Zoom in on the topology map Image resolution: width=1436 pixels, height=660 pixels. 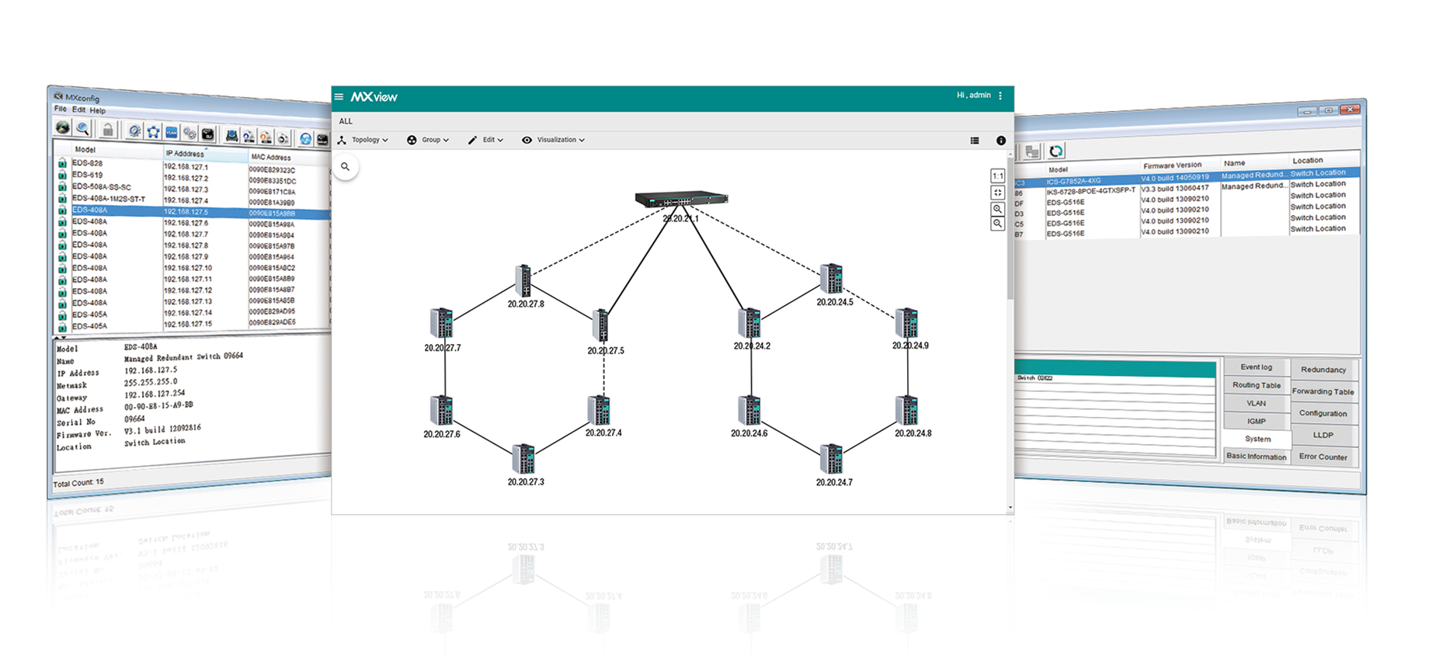998,210
